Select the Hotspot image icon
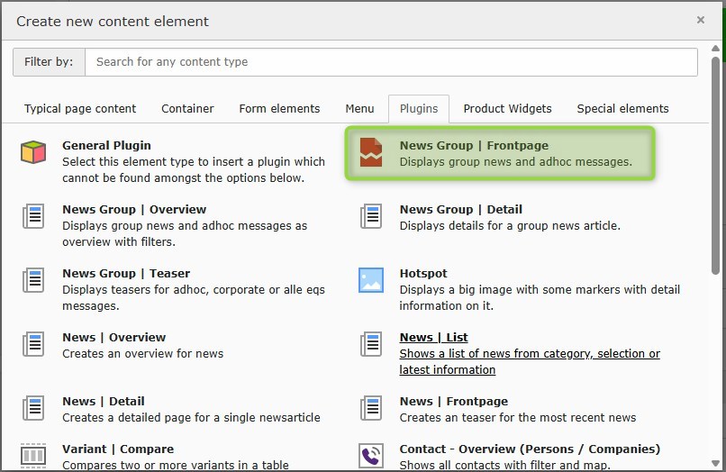The width and height of the screenshot is (726, 472). pyautogui.click(x=371, y=280)
